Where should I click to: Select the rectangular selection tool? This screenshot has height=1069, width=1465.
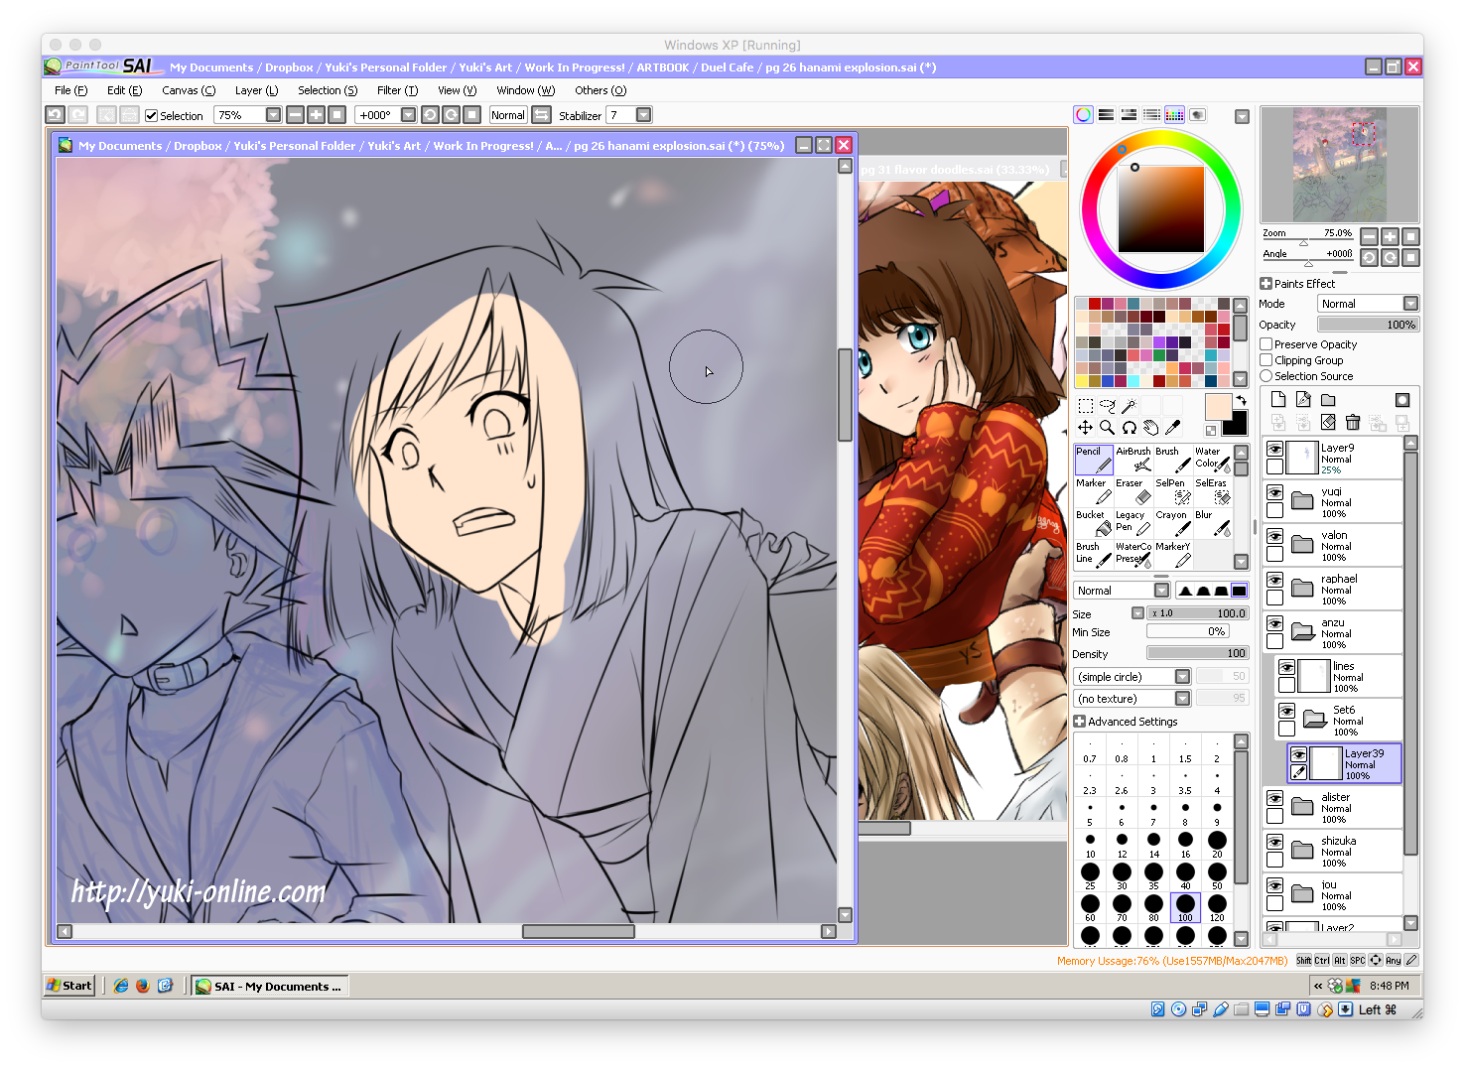1085,405
